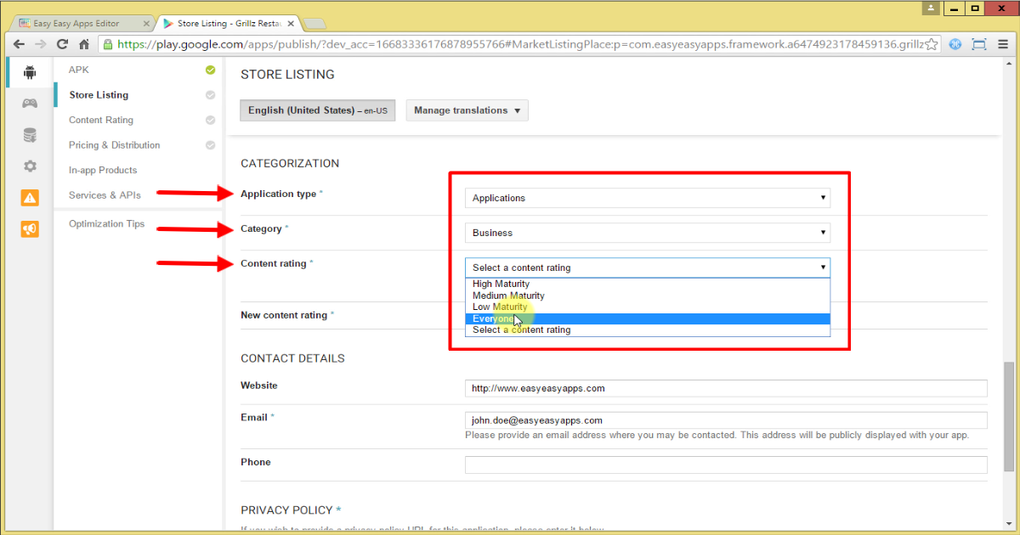
Task: Click the screenshot capture extension icon
Action: point(979,43)
